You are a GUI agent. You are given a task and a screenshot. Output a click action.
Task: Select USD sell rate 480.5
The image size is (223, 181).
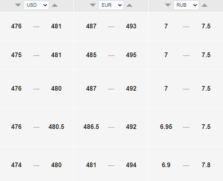(56, 127)
